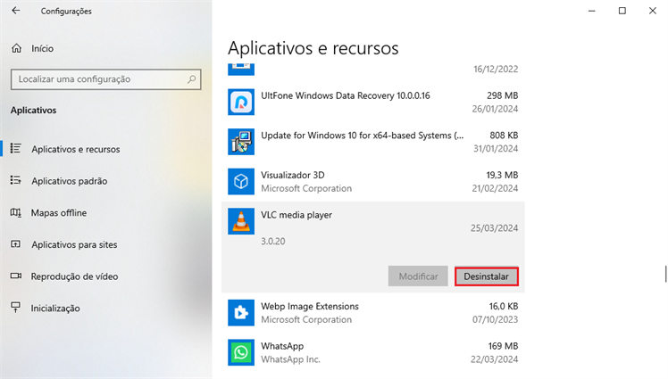Select UltFone Windows Data Recovery 10.0.0.16
This screenshot has height=379, width=668.
pos(346,95)
